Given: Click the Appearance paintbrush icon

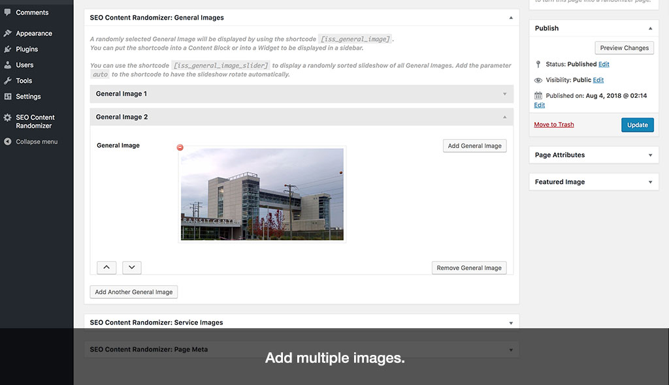Looking at the screenshot, I should 7,33.
